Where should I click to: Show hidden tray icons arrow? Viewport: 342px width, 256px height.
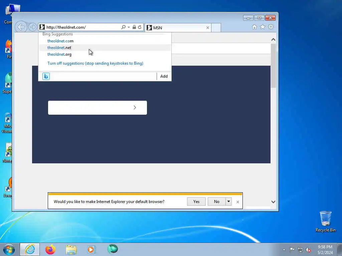click(284, 250)
